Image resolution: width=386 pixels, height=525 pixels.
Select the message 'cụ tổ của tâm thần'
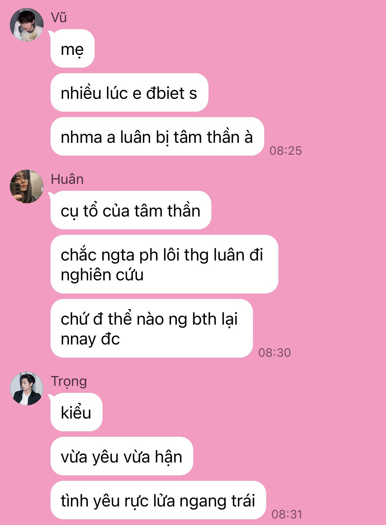click(131, 210)
